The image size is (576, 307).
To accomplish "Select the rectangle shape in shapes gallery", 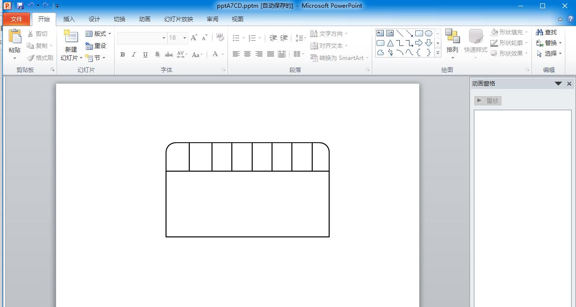I will pyautogui.click(x=419, y=33).
